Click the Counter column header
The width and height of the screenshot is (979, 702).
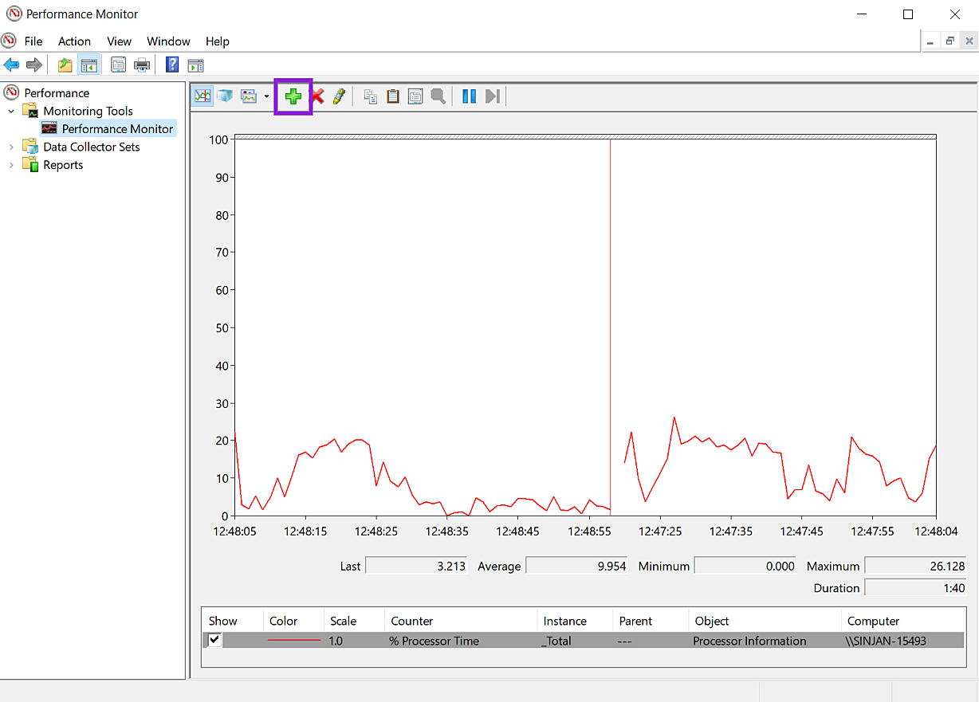click(x=412, y=621)
